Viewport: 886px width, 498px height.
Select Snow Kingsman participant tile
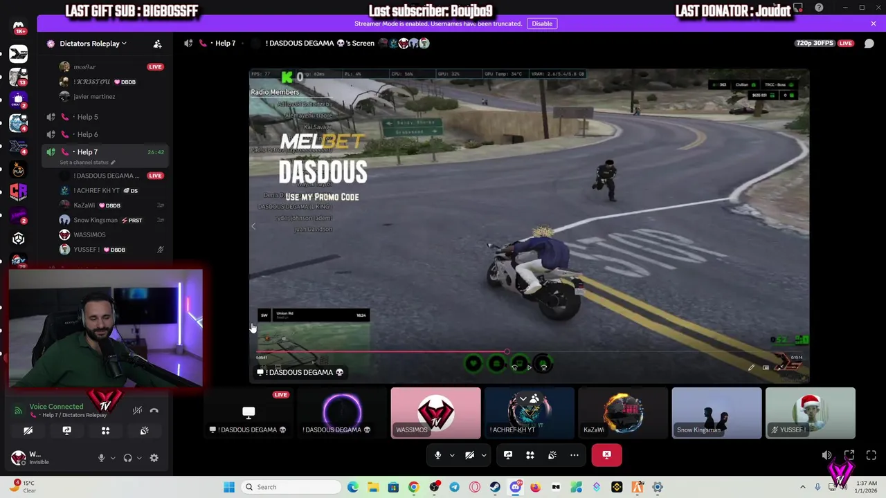pyautogui.click(x=716, y=413)
